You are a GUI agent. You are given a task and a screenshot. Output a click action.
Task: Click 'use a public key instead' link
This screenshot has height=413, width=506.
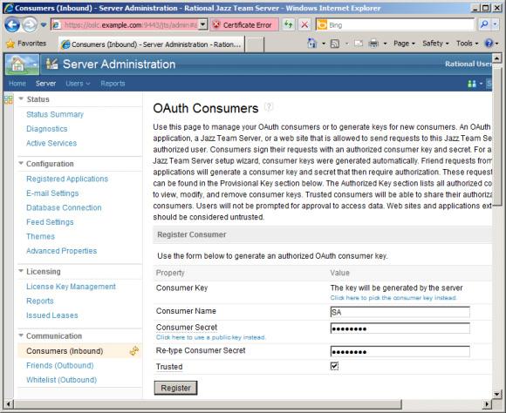[x=211, y=337]
